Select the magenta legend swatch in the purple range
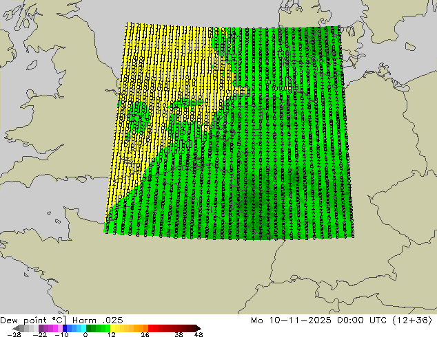 (55, 328)
